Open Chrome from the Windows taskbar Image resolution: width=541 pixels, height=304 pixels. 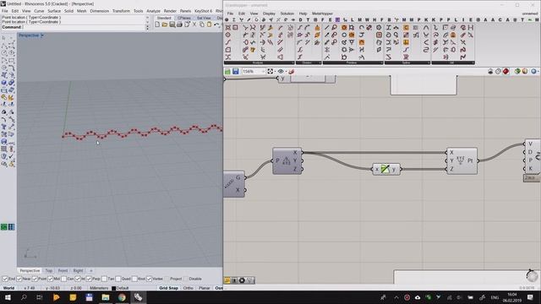pyautogui.click(x=122, y=297)
